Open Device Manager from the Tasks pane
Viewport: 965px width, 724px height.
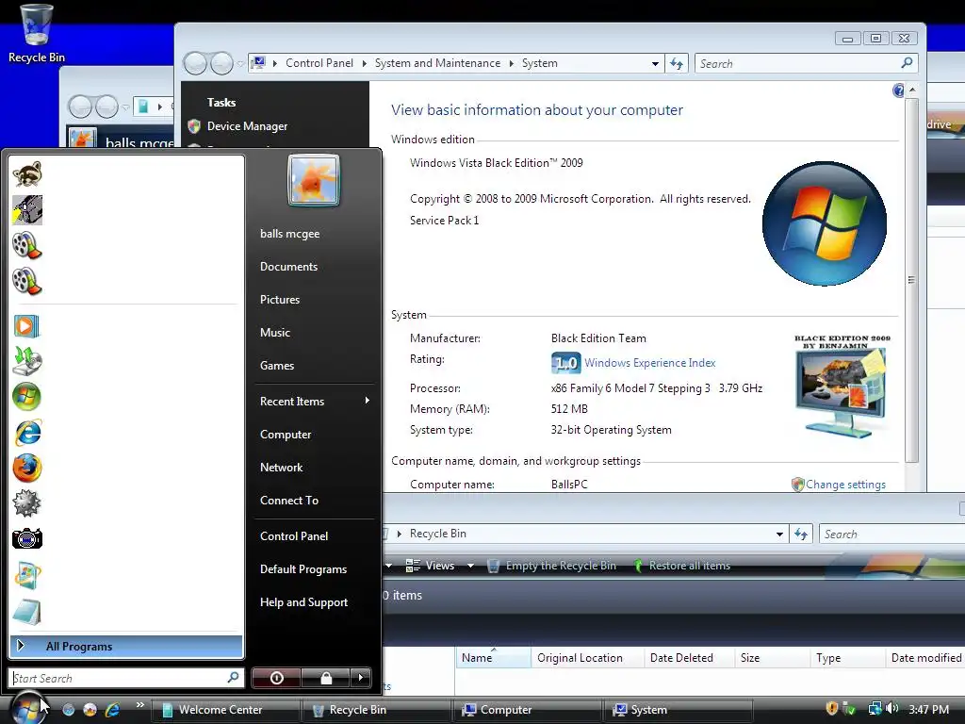tap(247, 126)
